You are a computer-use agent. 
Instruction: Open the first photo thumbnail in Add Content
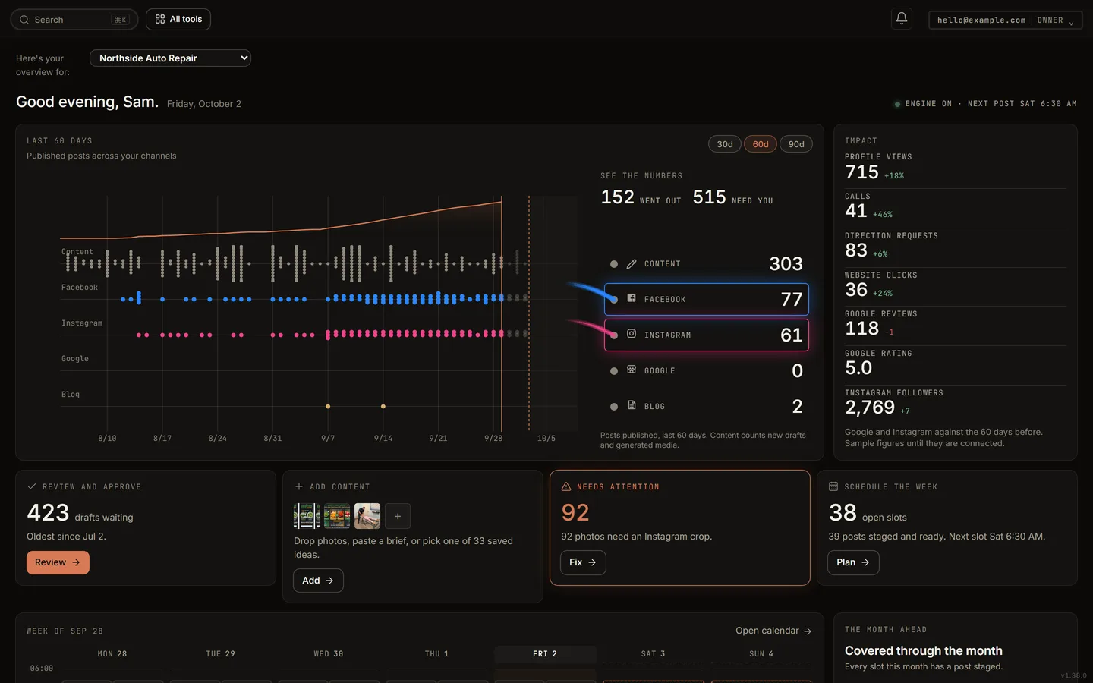coord(307,516)
